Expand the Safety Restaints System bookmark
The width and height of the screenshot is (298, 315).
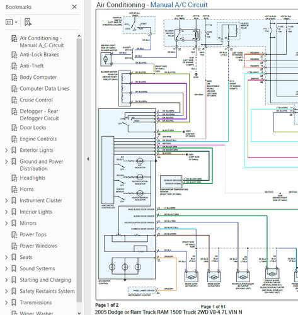6,291
